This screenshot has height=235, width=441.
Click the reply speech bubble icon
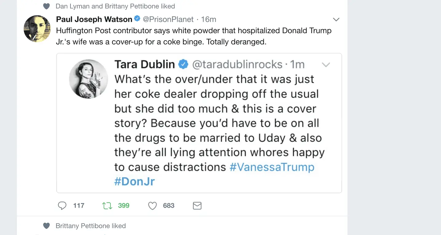62,206
